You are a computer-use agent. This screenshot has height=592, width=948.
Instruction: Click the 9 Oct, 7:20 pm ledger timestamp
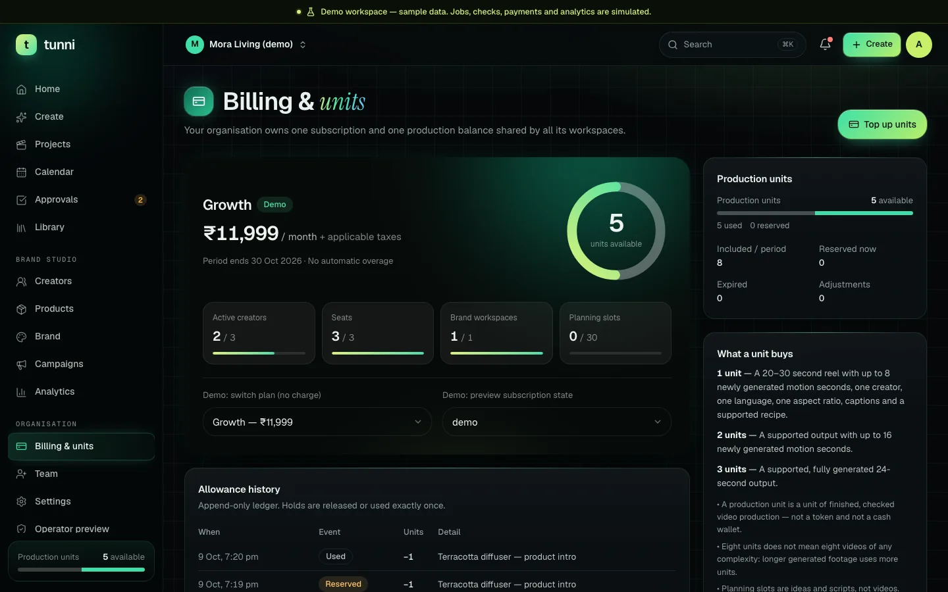[228, 556]
